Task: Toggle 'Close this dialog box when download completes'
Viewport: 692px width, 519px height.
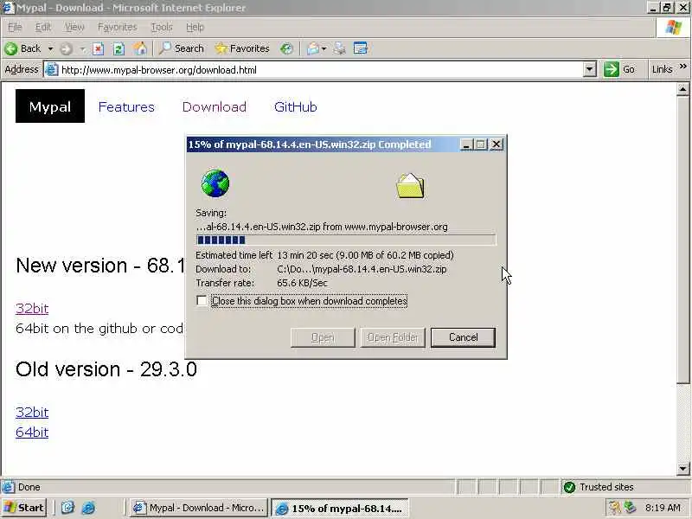Action: click(x=202, y=300)
